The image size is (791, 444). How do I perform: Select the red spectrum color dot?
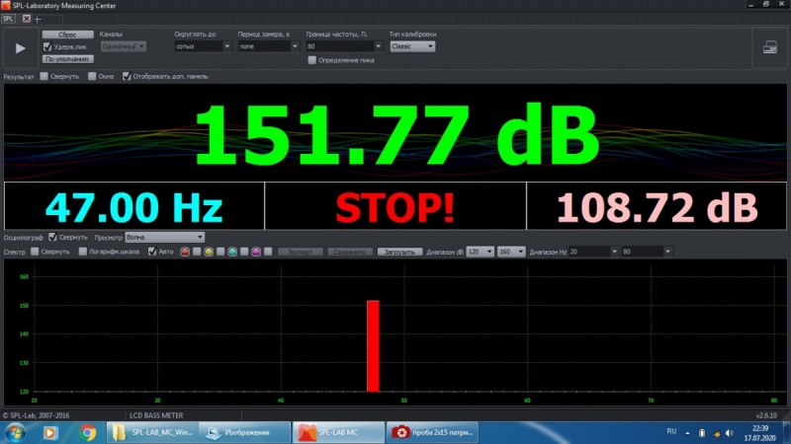pos(185,252)
